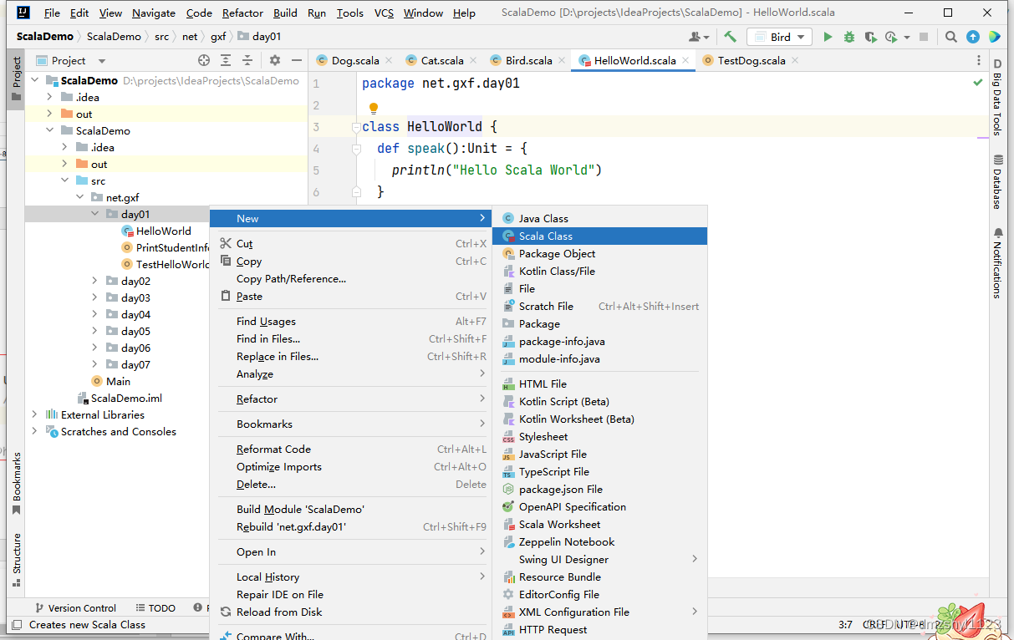Open the Structure tool window
Screen dimensions: 1014x640
16,560
